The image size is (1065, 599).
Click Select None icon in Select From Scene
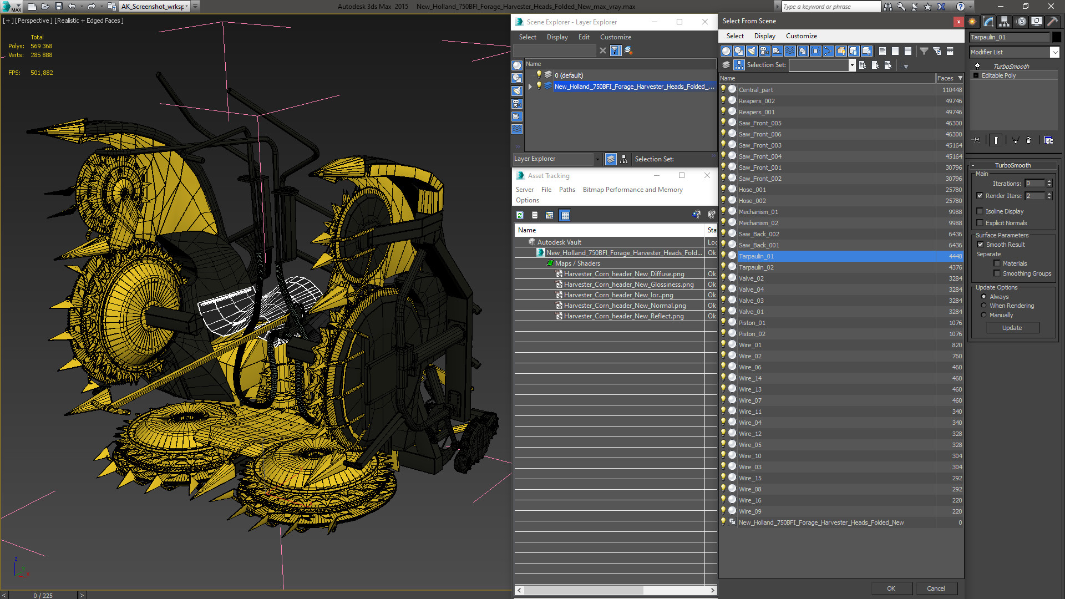pos(895,51)
